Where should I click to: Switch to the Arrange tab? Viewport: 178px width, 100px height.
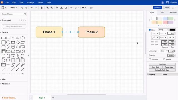tap(173, 12)
